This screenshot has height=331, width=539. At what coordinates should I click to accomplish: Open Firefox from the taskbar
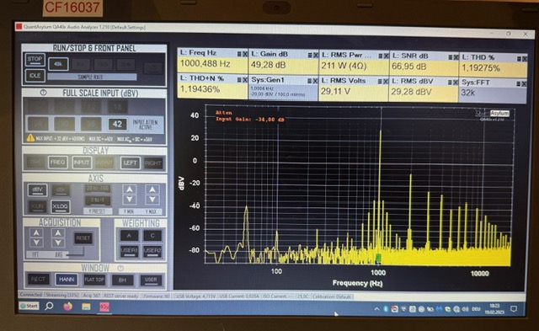[67, 306]
